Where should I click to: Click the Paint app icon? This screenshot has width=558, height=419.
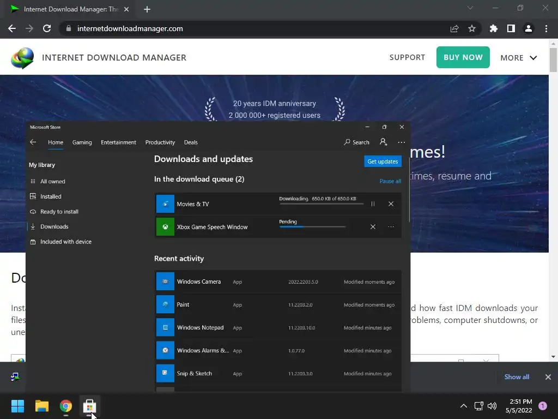click(165, 304)
